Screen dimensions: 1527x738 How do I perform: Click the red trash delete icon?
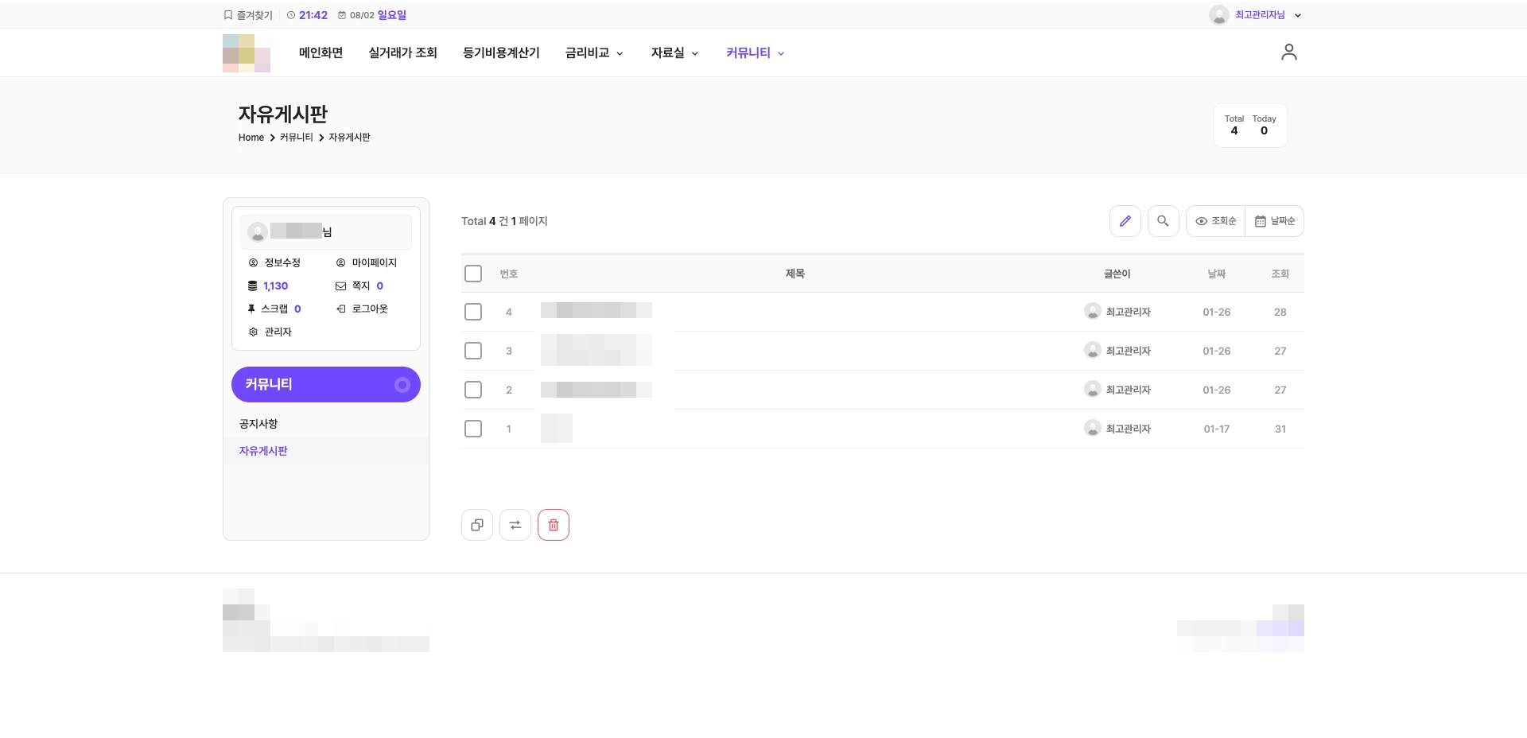pos(554,525)
